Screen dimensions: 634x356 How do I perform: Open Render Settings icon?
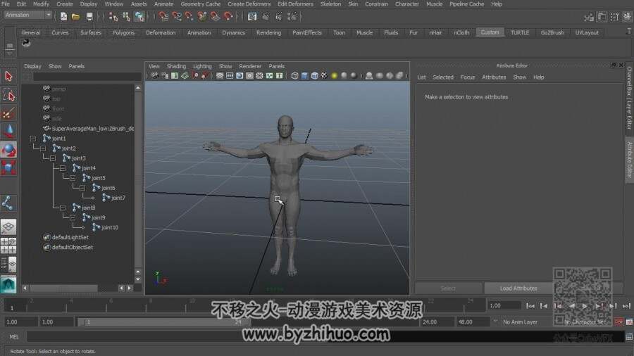click(x=292, y=17)
